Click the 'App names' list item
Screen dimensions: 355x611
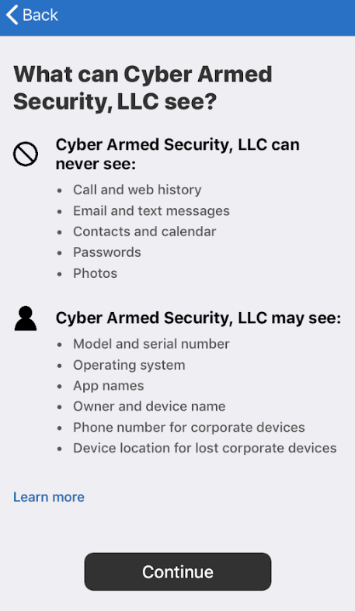coord(108,386)
